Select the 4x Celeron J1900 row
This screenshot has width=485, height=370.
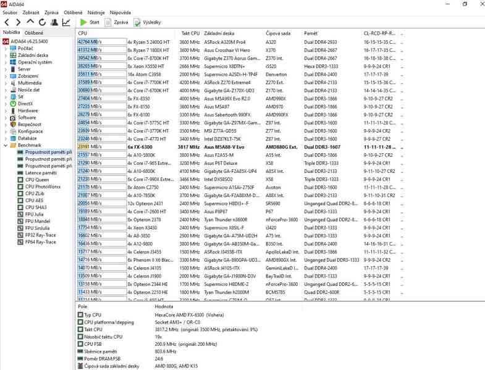click(240, 276)
